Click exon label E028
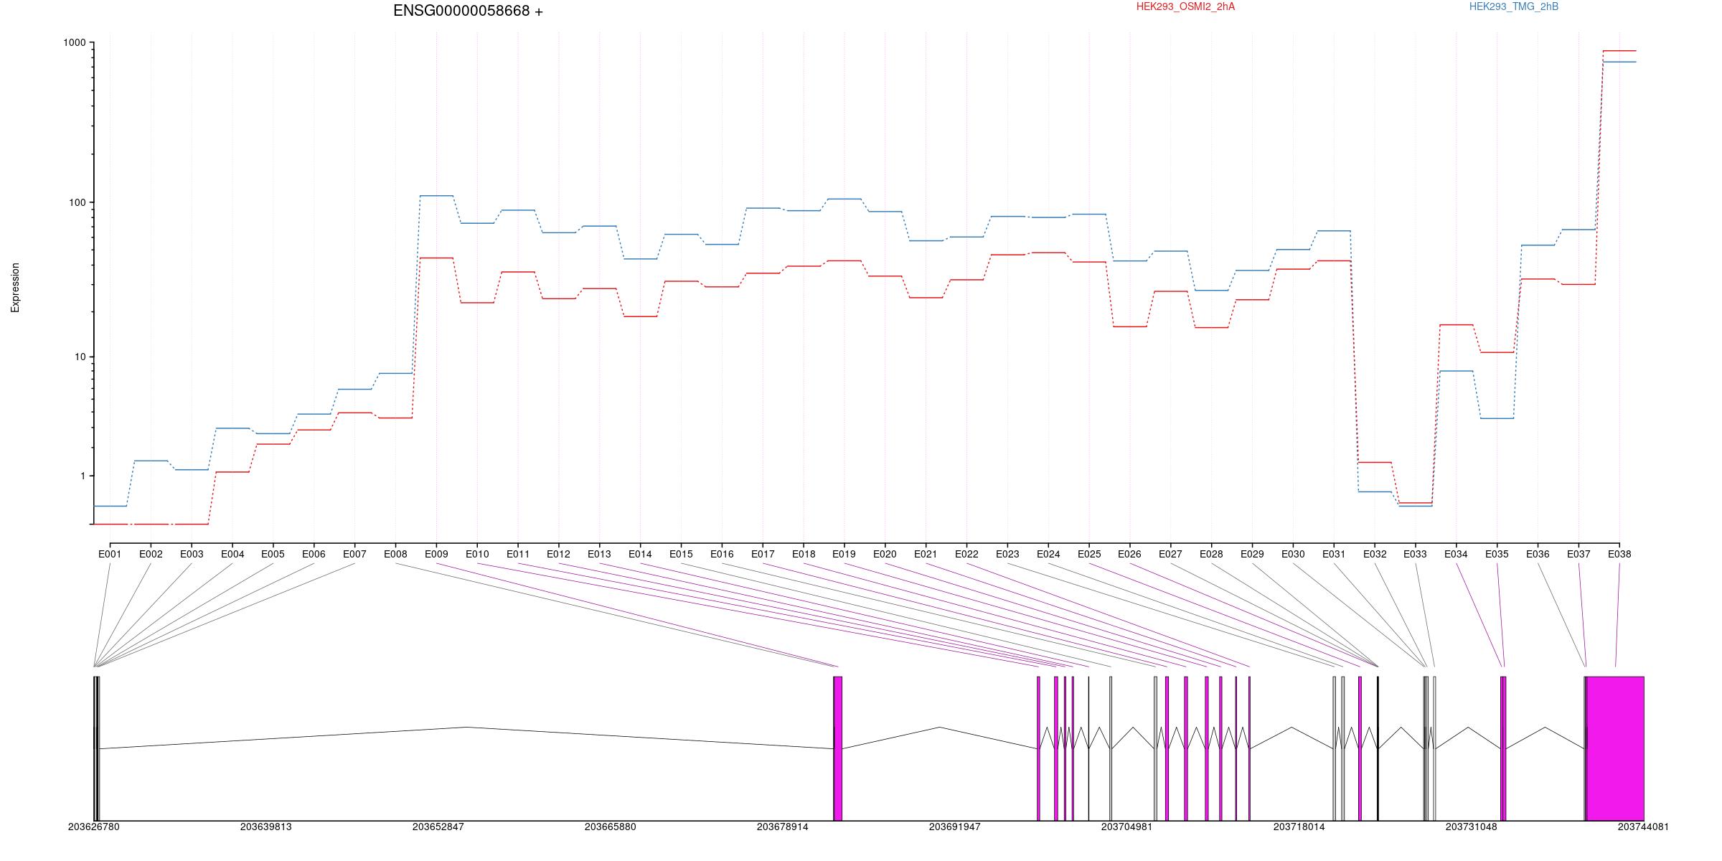This screenshot has width=1722, height=861. point(1211,554)
